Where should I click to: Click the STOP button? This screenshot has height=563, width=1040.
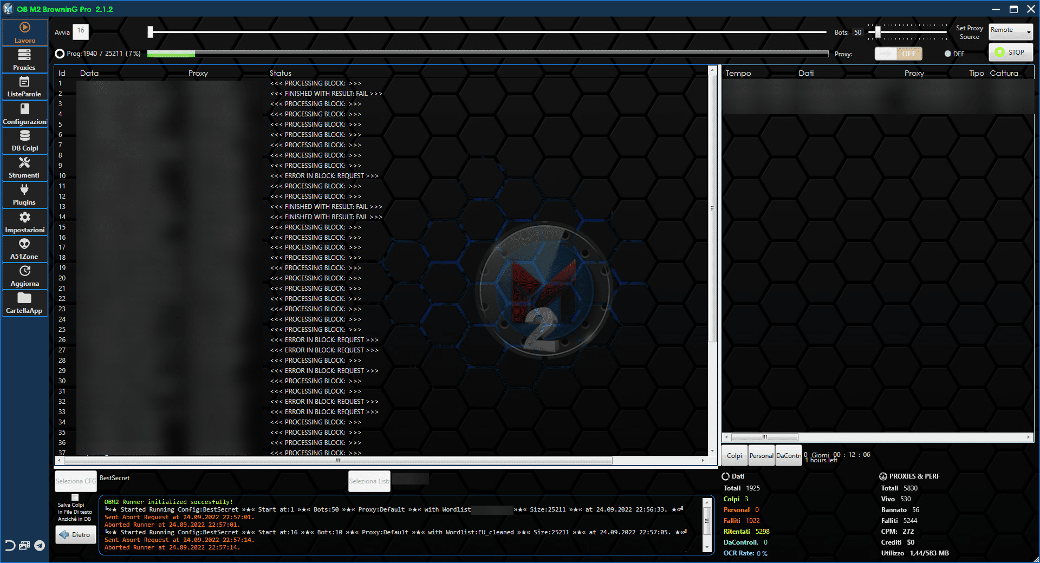point(1011,53)
